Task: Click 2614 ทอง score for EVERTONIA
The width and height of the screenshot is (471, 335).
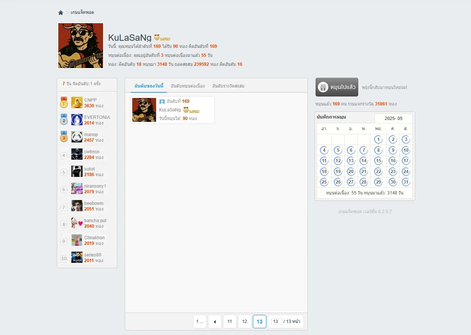Action: tap(94, 123)
